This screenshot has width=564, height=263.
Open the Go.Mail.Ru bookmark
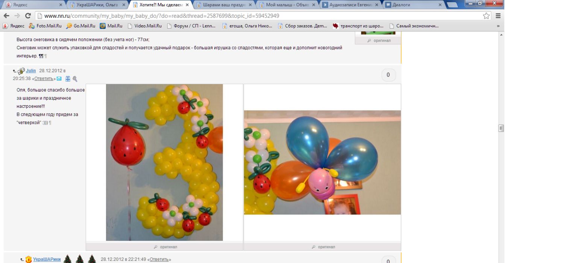point(80,26)
